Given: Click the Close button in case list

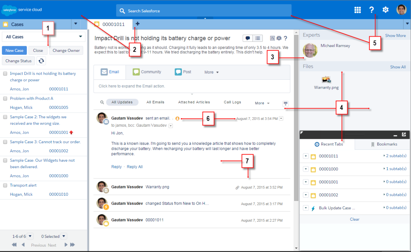Looking at the screenshot, I should 38,51.
